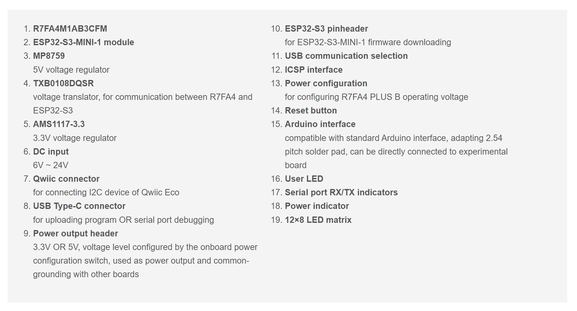Click USB communication selection text
The height and width of the screenshot is (311, 577).
coord(346,56)
